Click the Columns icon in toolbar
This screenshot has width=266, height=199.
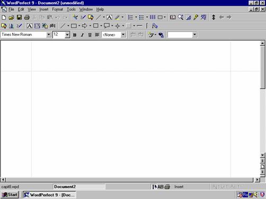[x=153, y=17]
